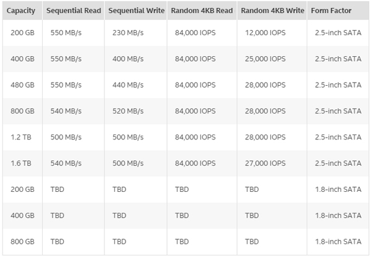Select the 25,000 IOPS cell
The image size is (371, 256).
[265, 59]
